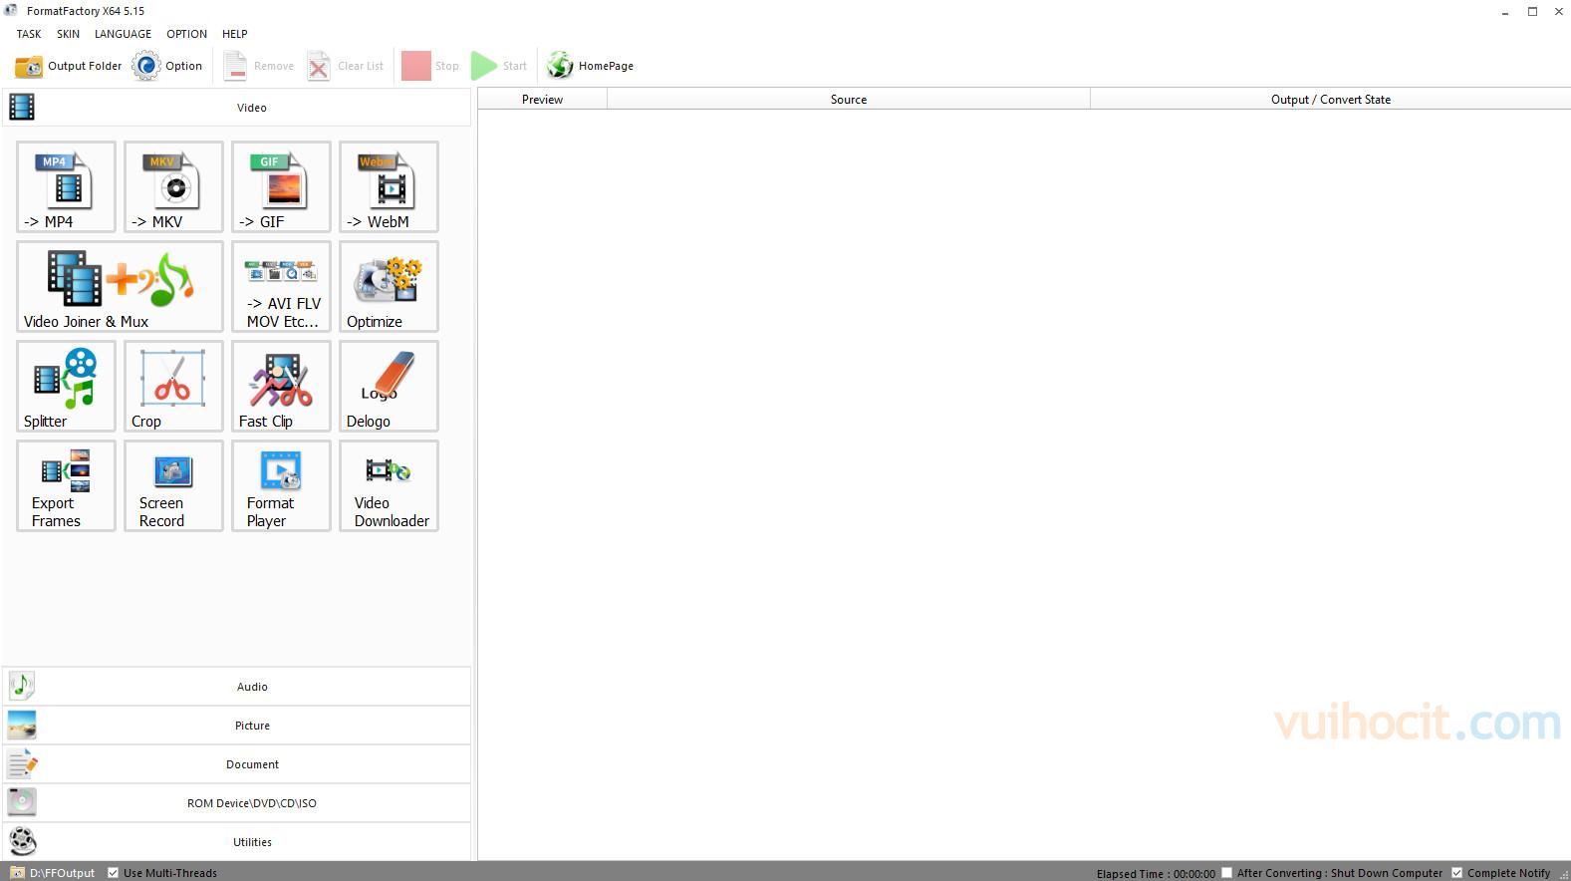
Task: Open the HELP menu
Action: tap(234, 34)
